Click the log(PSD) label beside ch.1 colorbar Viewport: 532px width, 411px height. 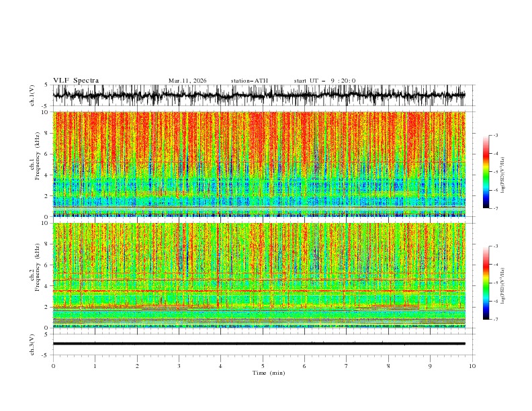[x=502, y=175]
